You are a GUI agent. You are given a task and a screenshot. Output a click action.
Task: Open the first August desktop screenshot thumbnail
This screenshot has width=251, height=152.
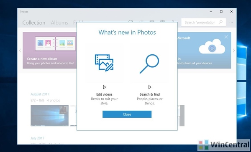pyautogui.click(x=49, y=115)
